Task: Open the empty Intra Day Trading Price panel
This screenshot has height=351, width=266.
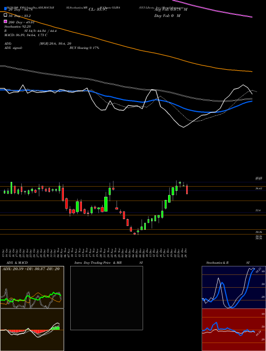Action: 106,298
